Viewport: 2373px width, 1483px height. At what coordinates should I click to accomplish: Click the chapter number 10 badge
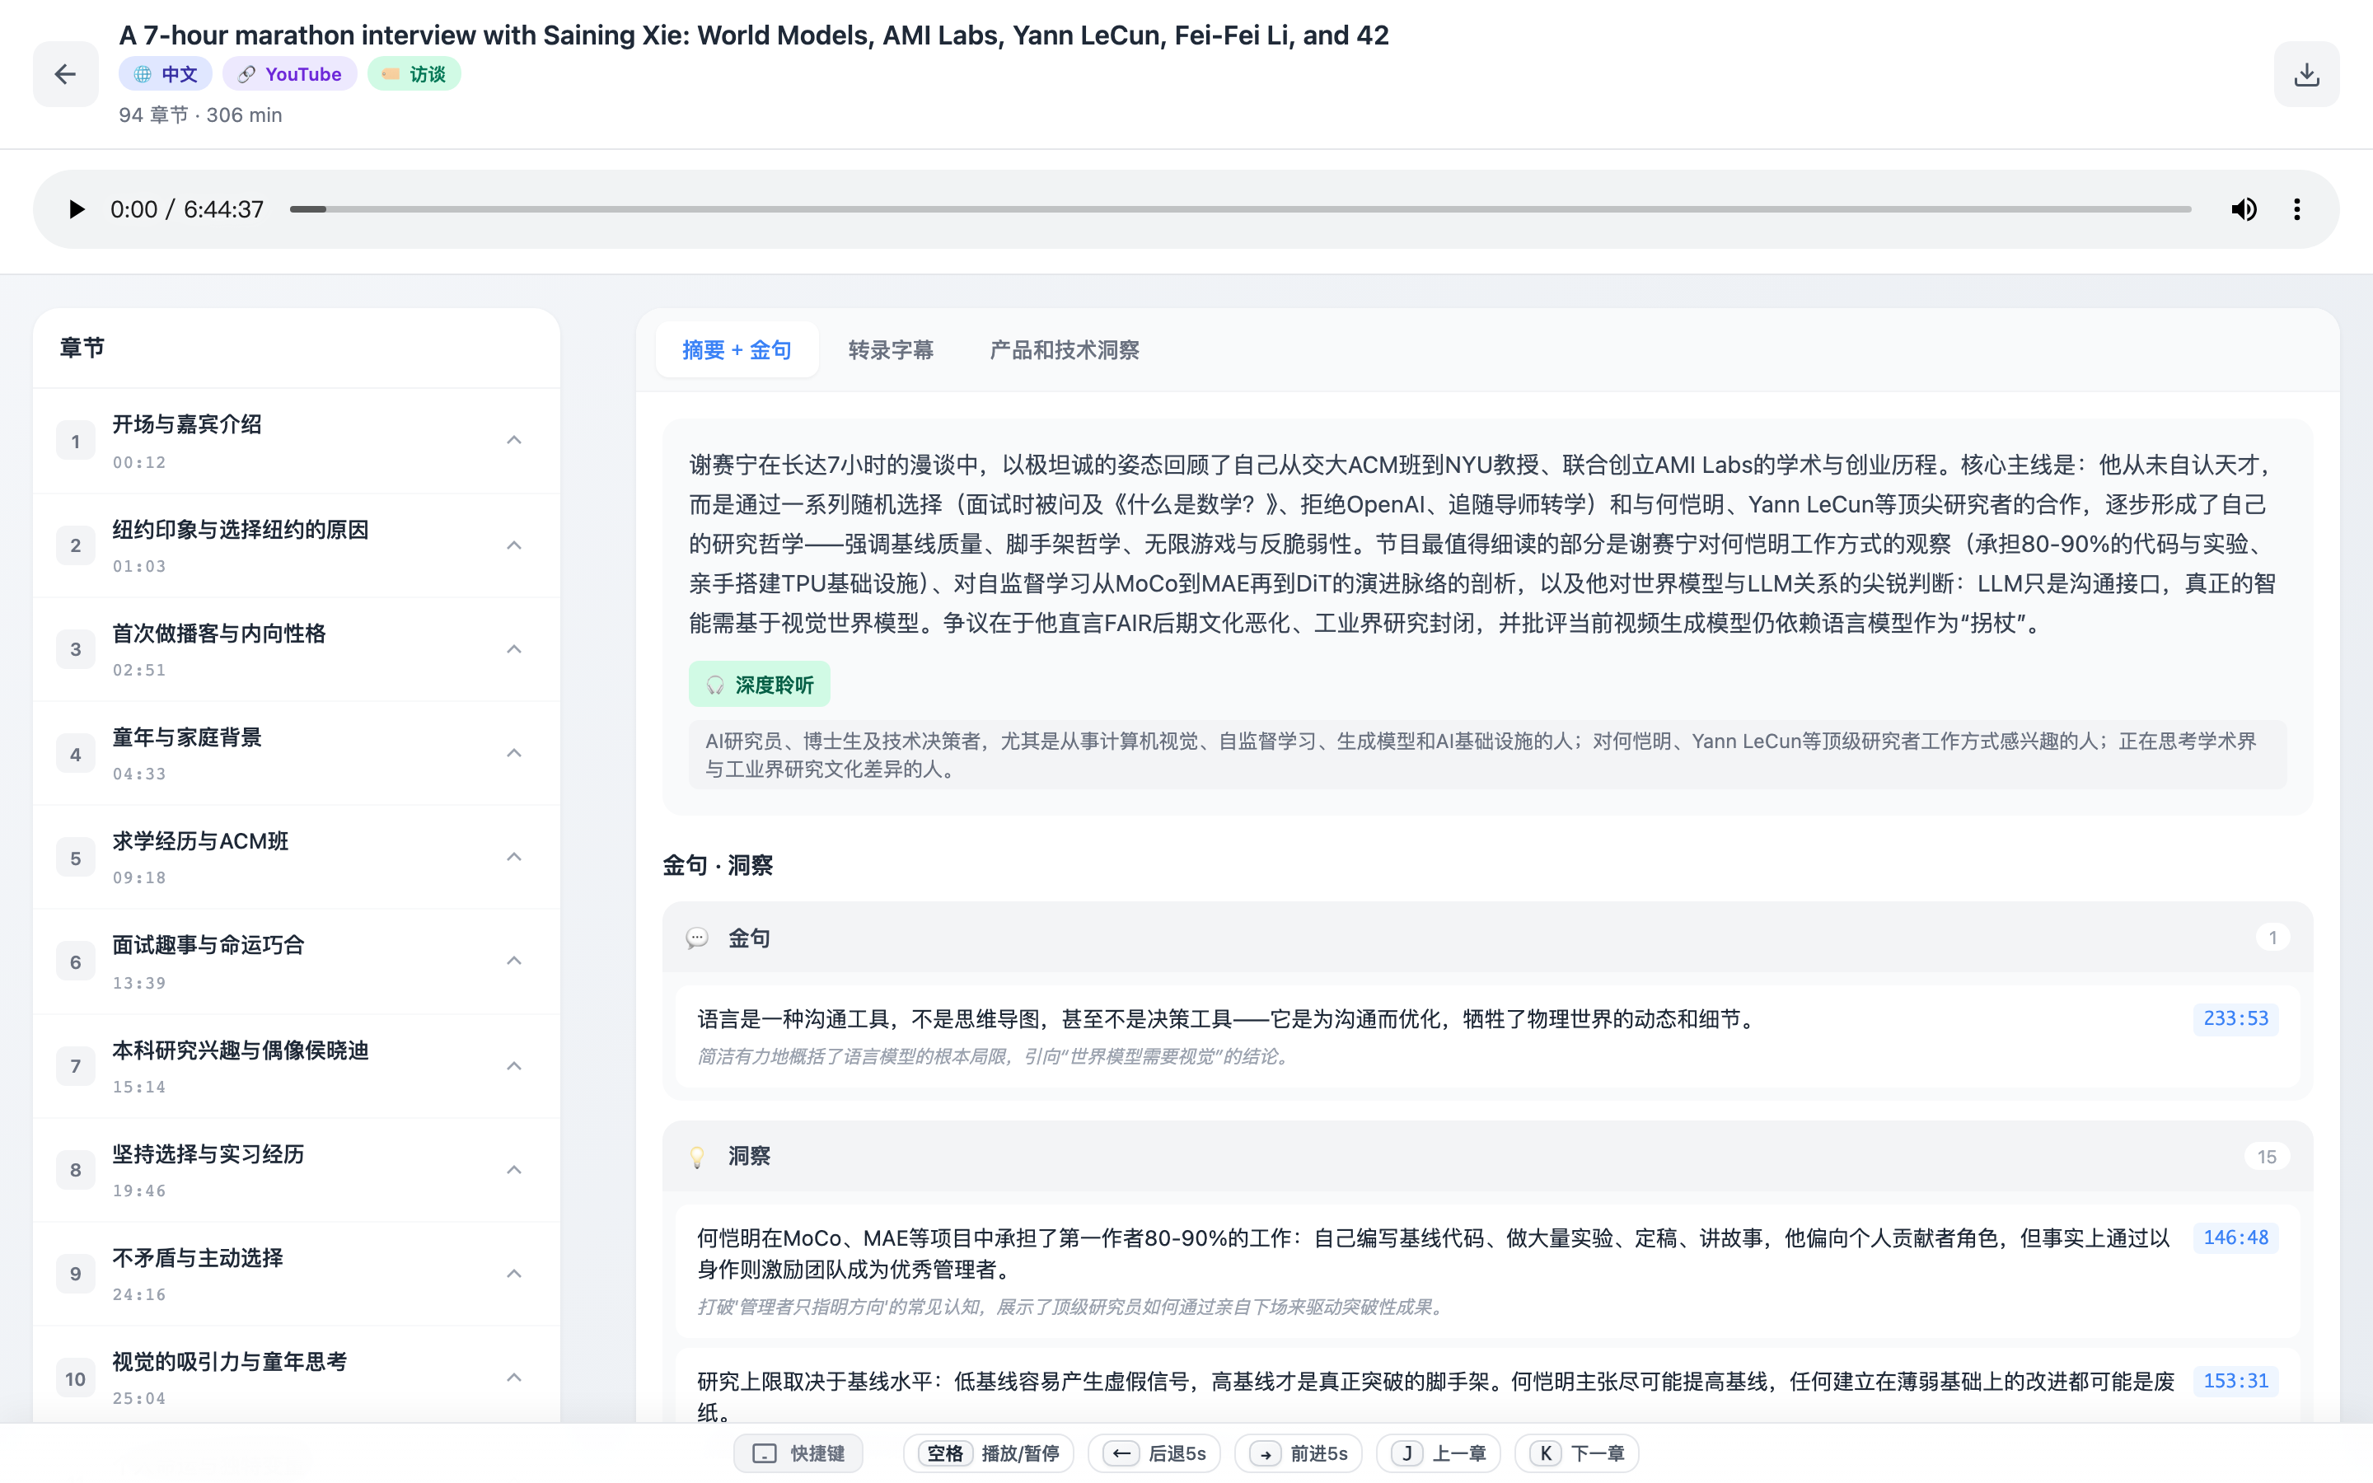click(76, 1379)
